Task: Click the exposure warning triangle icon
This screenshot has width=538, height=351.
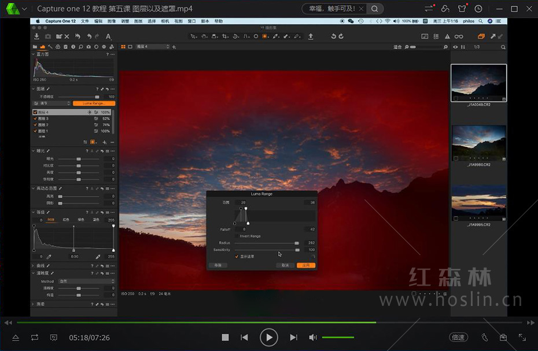Action: [447, 36]
